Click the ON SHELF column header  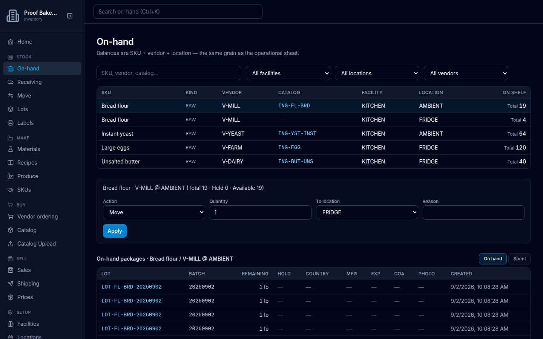pyautogui.click(x=514, y=93)
